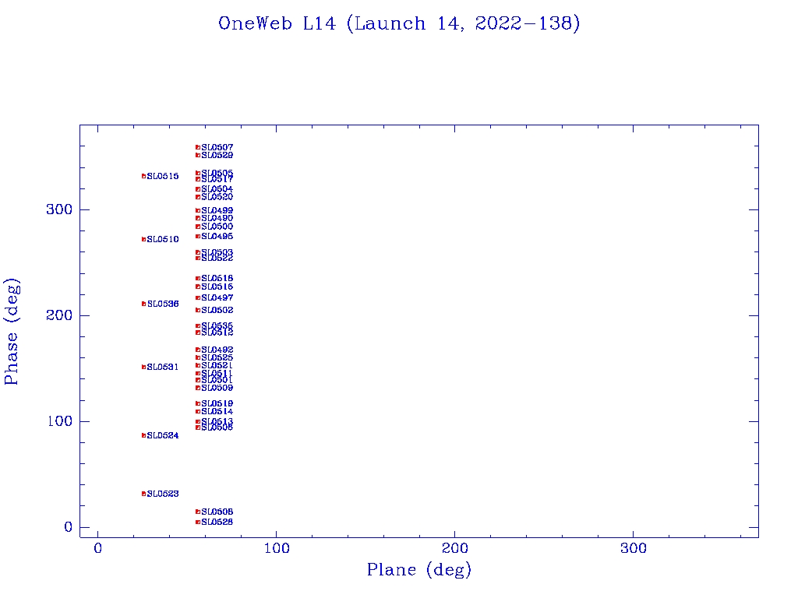The height and width of the screenshot is (598, 798).
Task: Click the 200 tick on Phase axis
Action: 59,316
